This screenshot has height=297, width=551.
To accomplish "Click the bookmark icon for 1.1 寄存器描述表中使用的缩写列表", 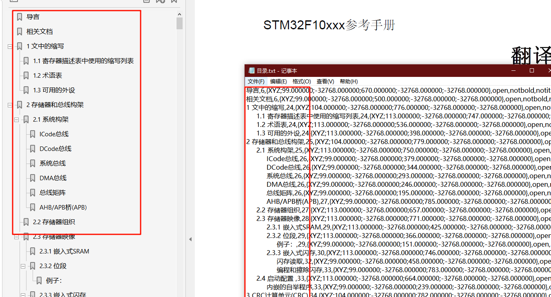I will tap(26, 61).
